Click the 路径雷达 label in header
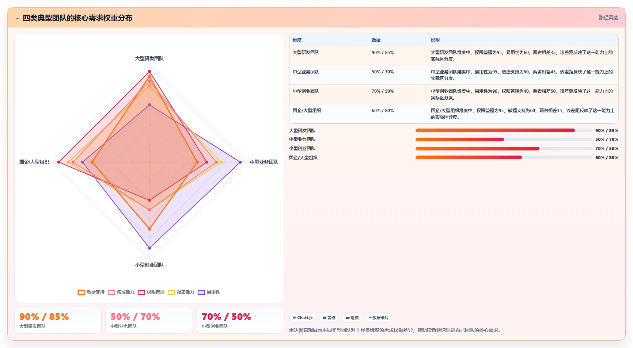The image size is (633, 348). pos(608,18)
